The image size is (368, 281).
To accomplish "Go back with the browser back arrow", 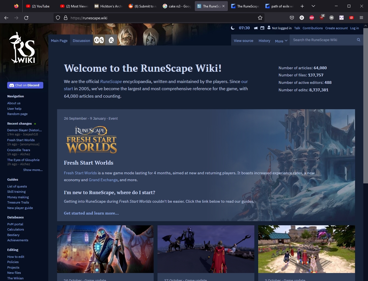I will [x=6, y=18].
